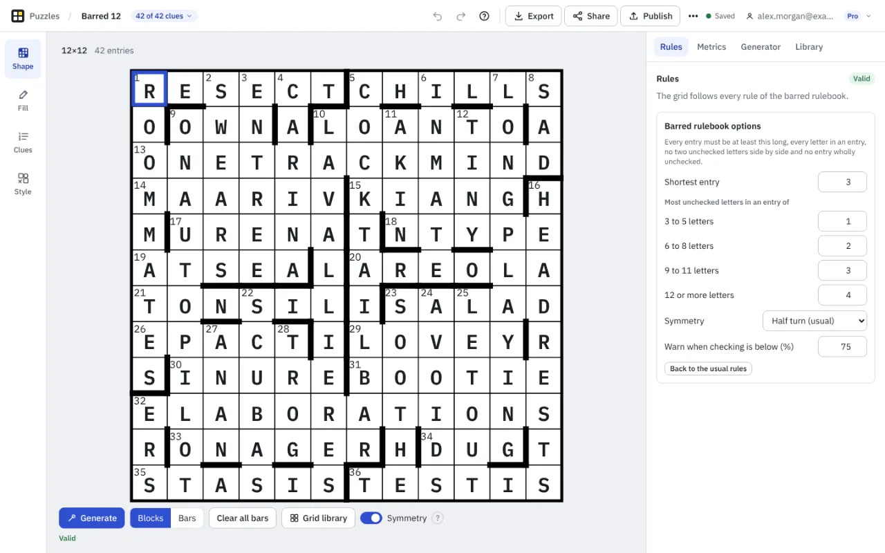Edit the 6 to 8 letters value
This screenshot has width=885, height=553.
point(842,245)
